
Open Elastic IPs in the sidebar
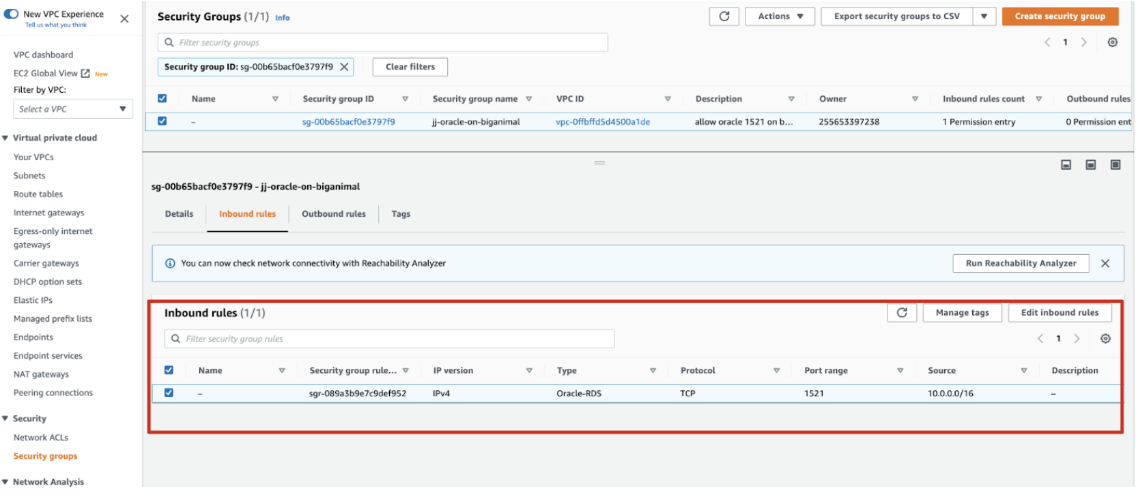click(x=33, y=301)
